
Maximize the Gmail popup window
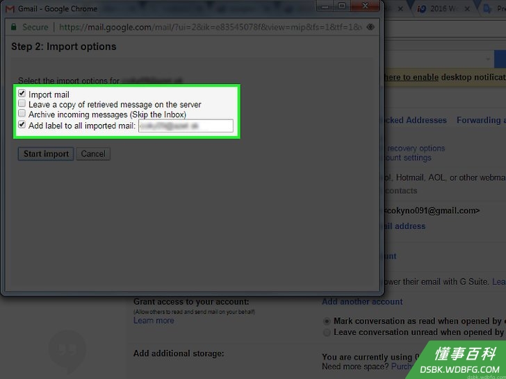pos(342,6)
